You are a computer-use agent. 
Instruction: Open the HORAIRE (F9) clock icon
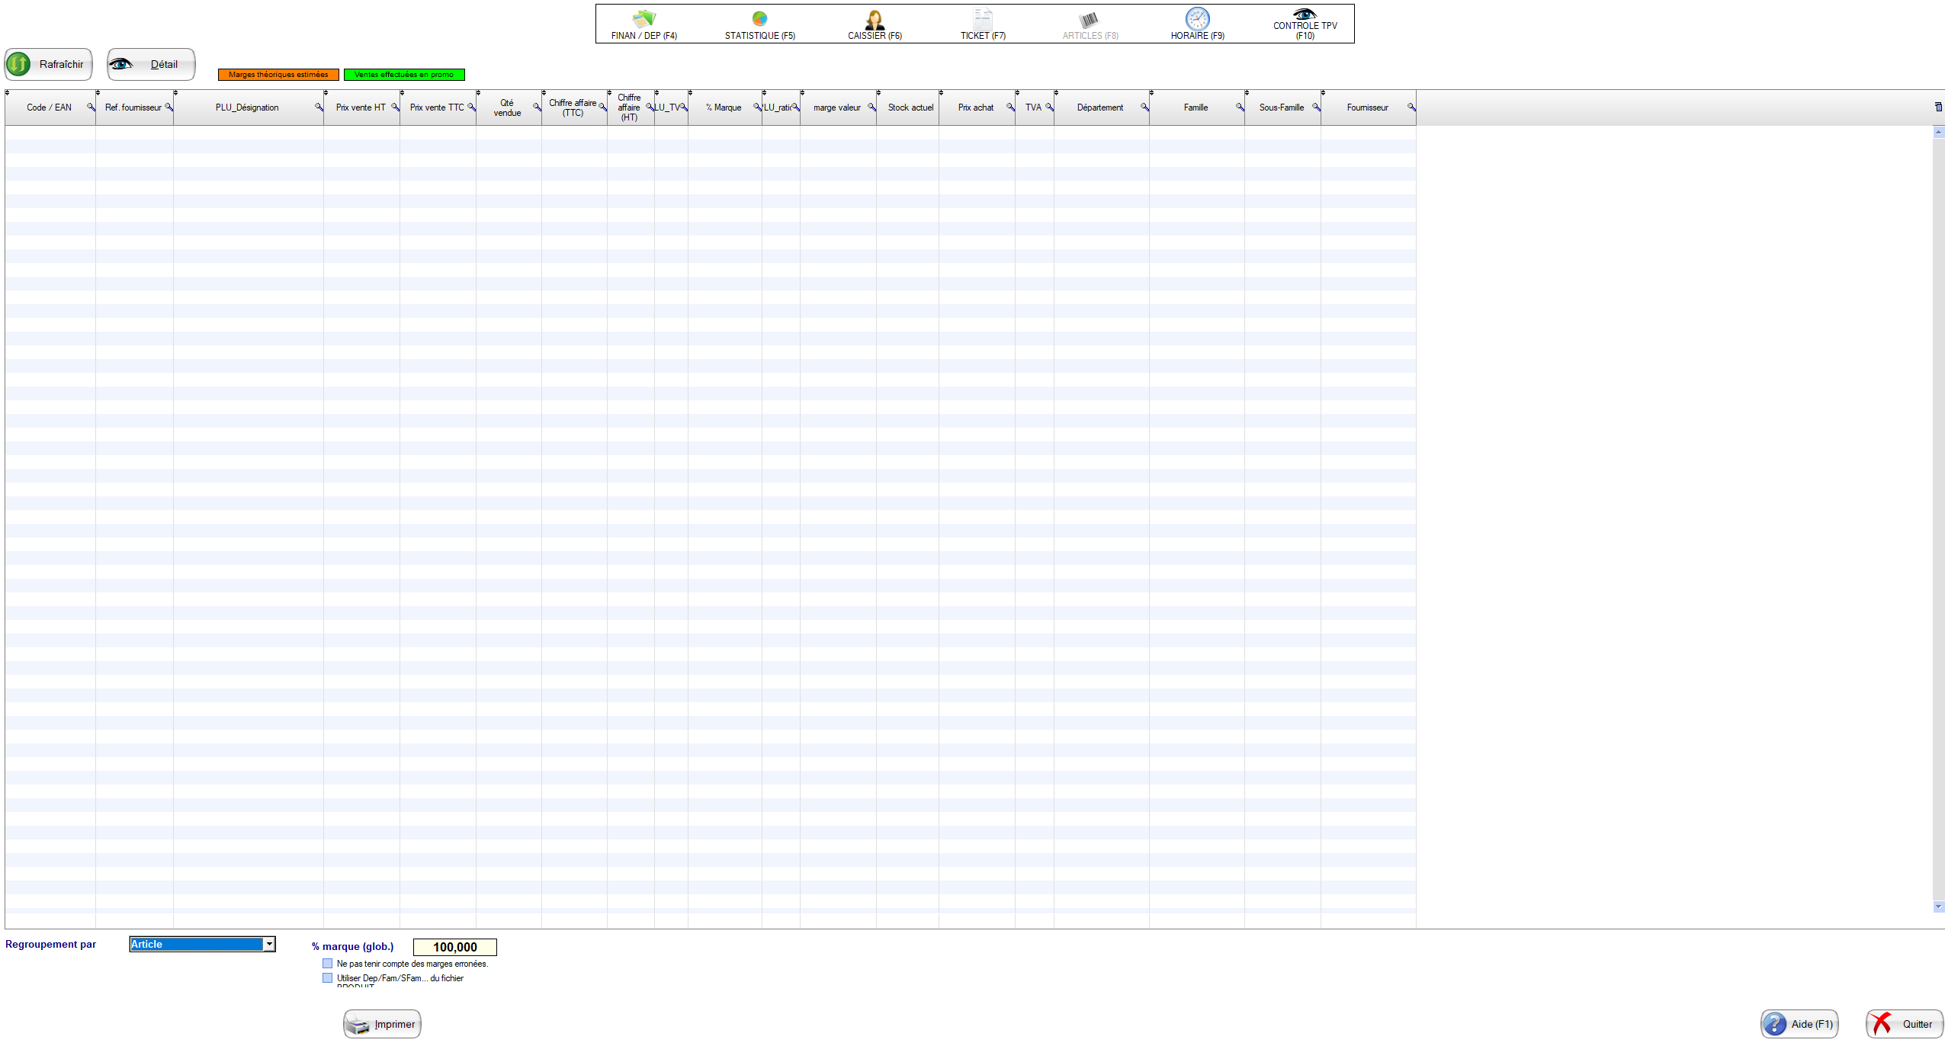click(1197, 19)
